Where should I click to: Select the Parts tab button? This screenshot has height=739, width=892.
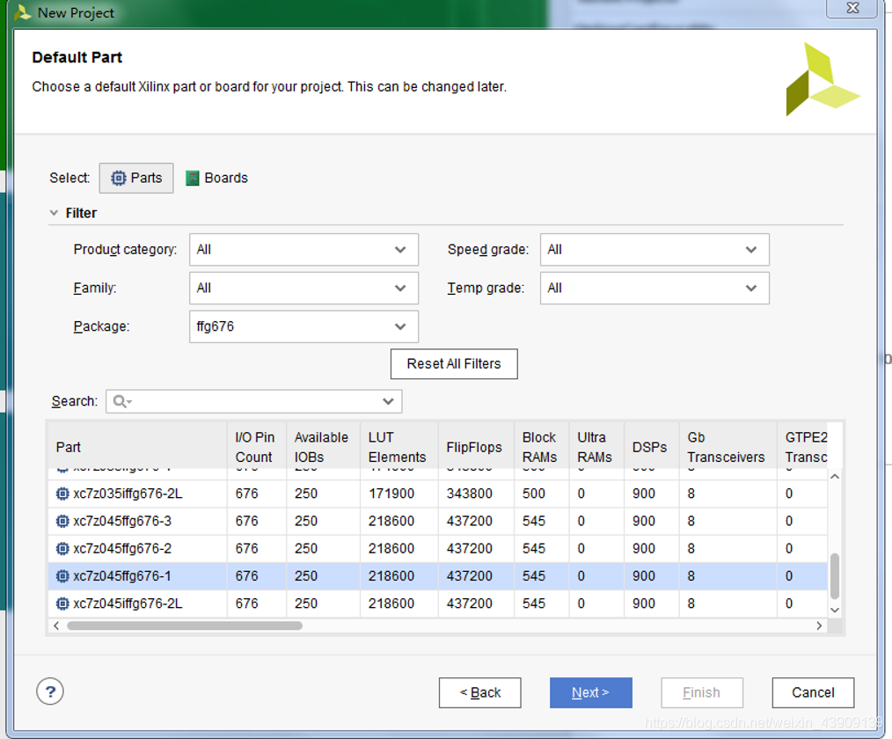(136, 178)
